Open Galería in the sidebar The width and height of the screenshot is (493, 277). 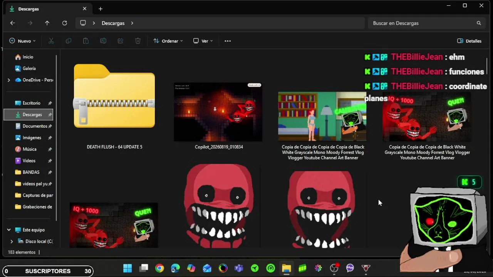28,68
